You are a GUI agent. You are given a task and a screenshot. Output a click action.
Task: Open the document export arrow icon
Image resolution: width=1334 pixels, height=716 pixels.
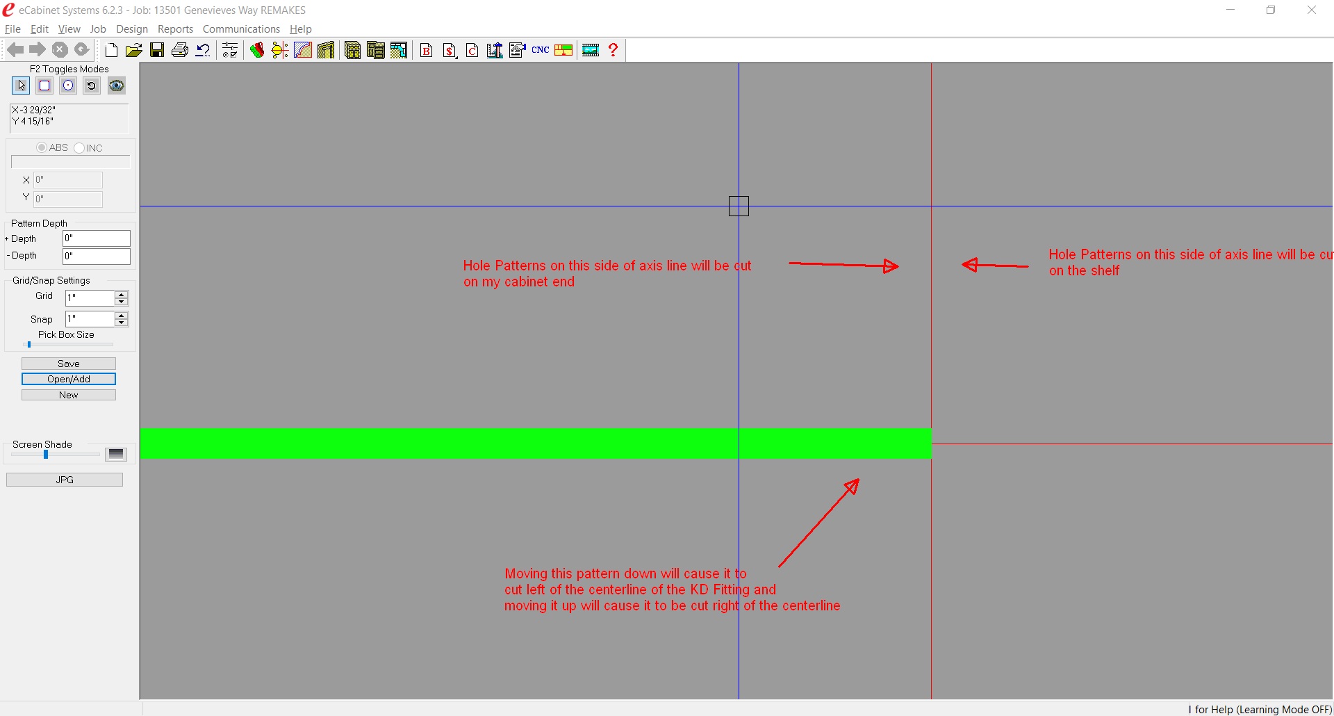click(x=518, y=50)
